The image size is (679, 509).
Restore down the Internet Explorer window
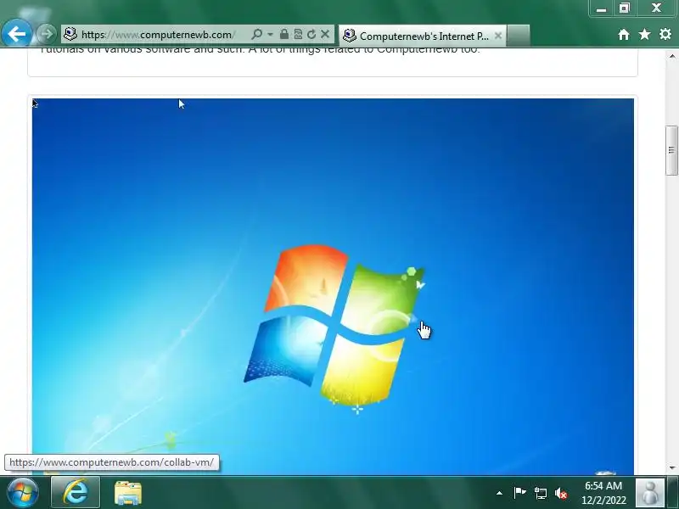[x=624, y=8]
